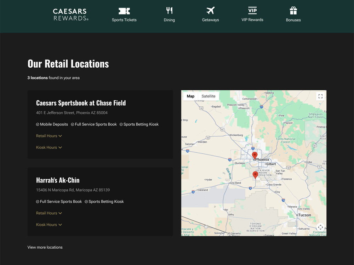Open the VIP Rewards icon
Screen dimensions: 354x265
point(252,10)
